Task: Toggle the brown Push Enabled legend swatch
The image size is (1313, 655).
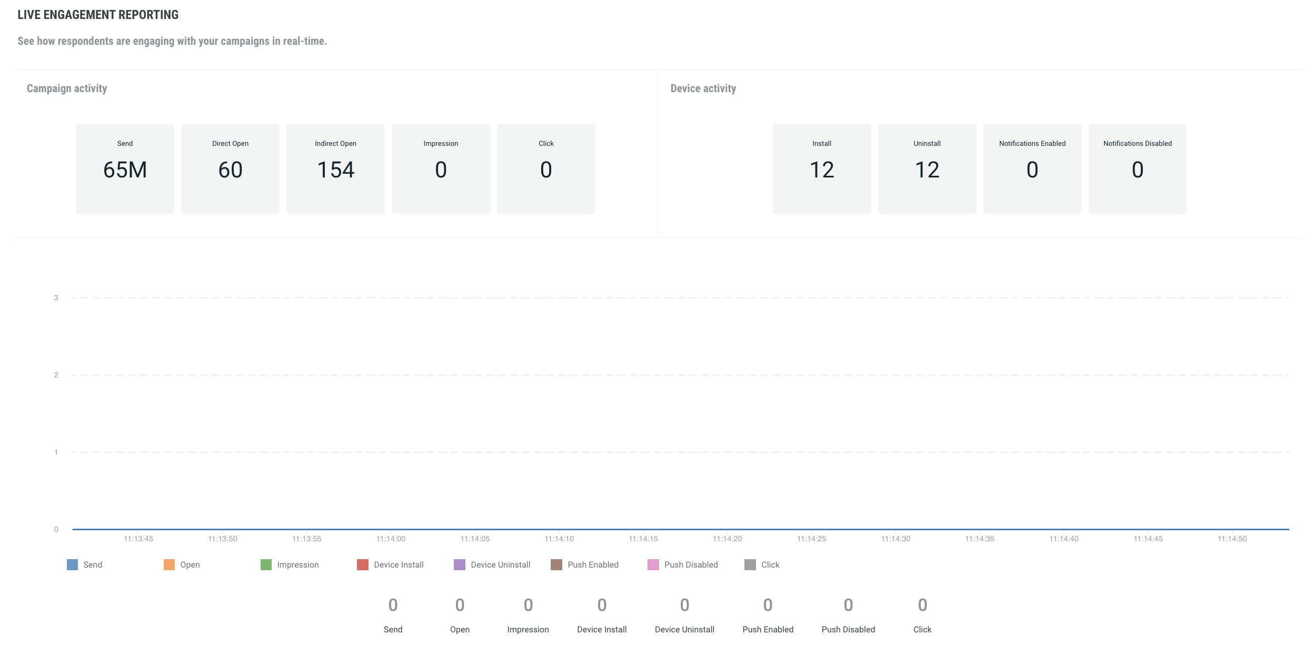Action: [x=556, y=564]
